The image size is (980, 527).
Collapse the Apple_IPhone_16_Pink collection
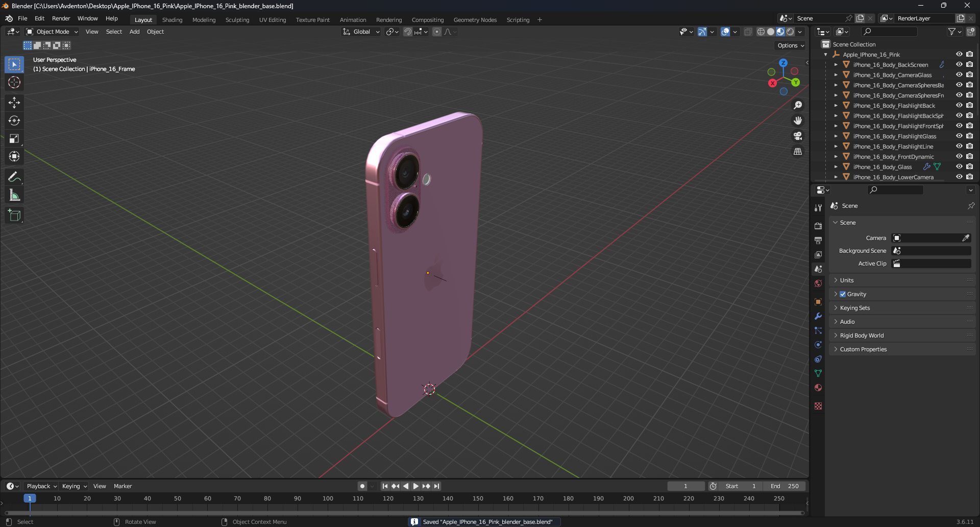point(826,55)
